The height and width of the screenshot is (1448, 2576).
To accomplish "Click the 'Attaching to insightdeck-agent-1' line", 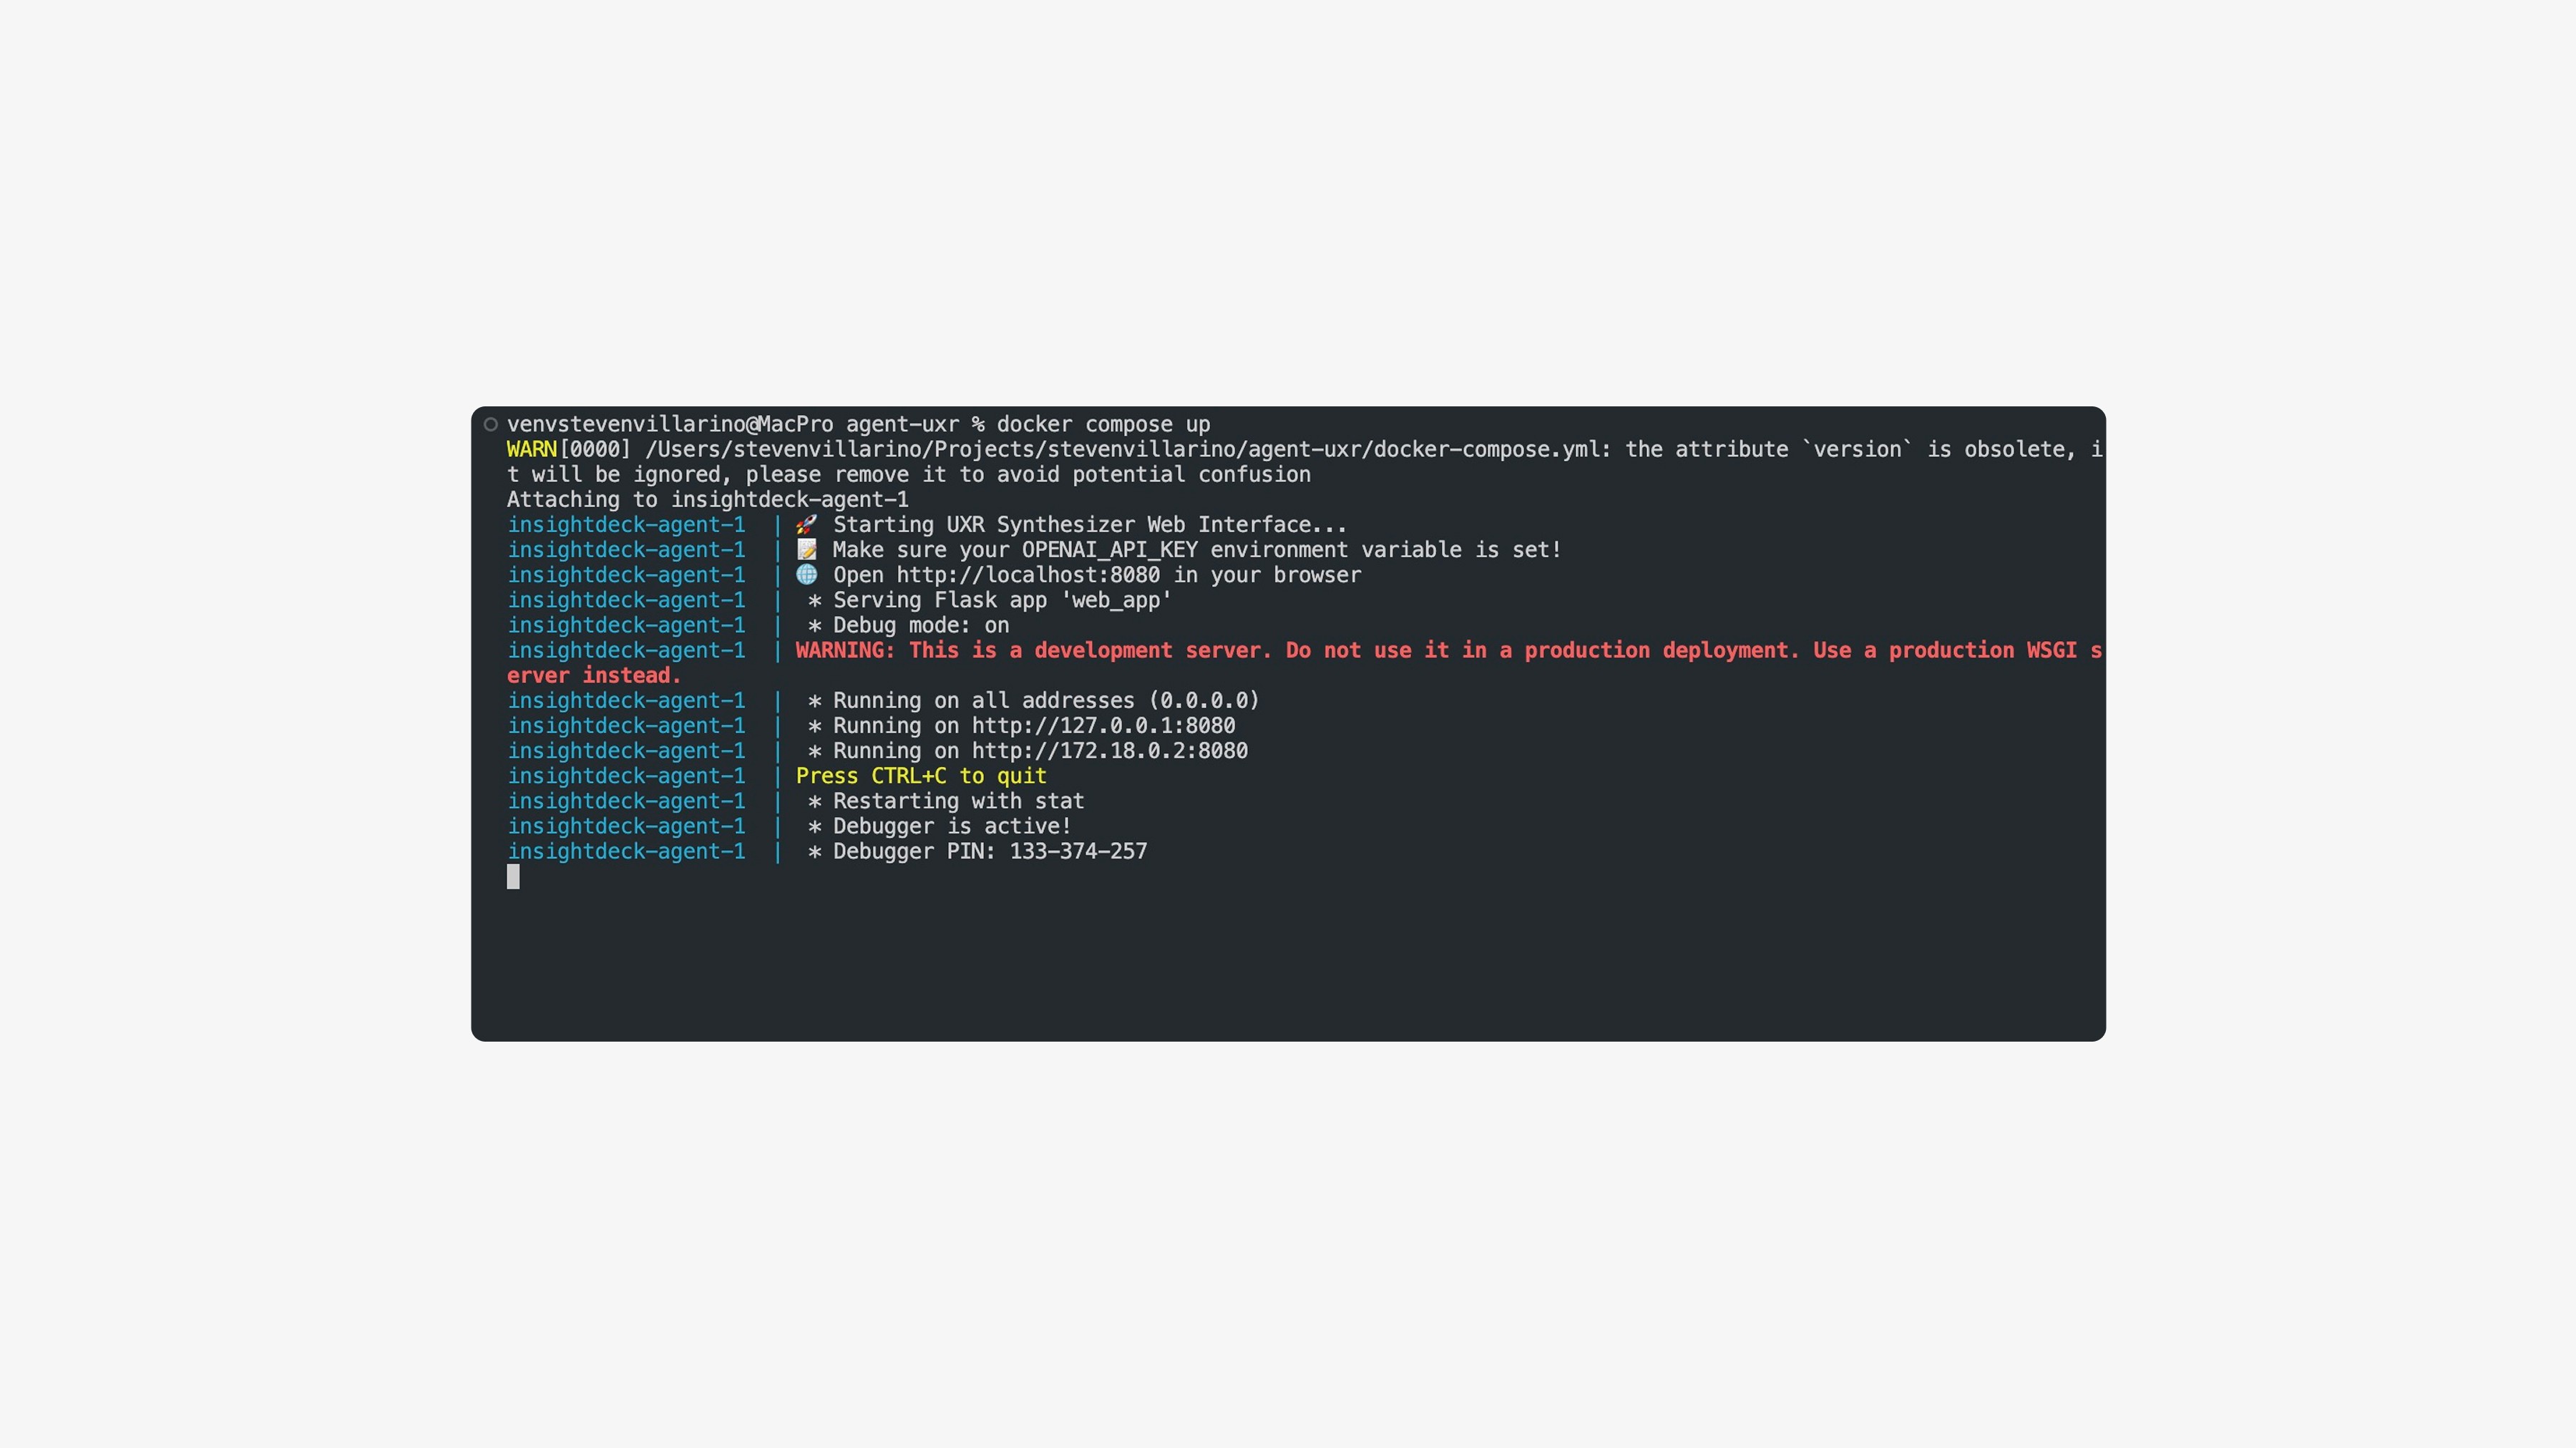I will (707, 500).
